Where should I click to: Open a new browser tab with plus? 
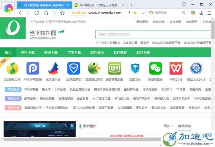click(x=131, y=5)
